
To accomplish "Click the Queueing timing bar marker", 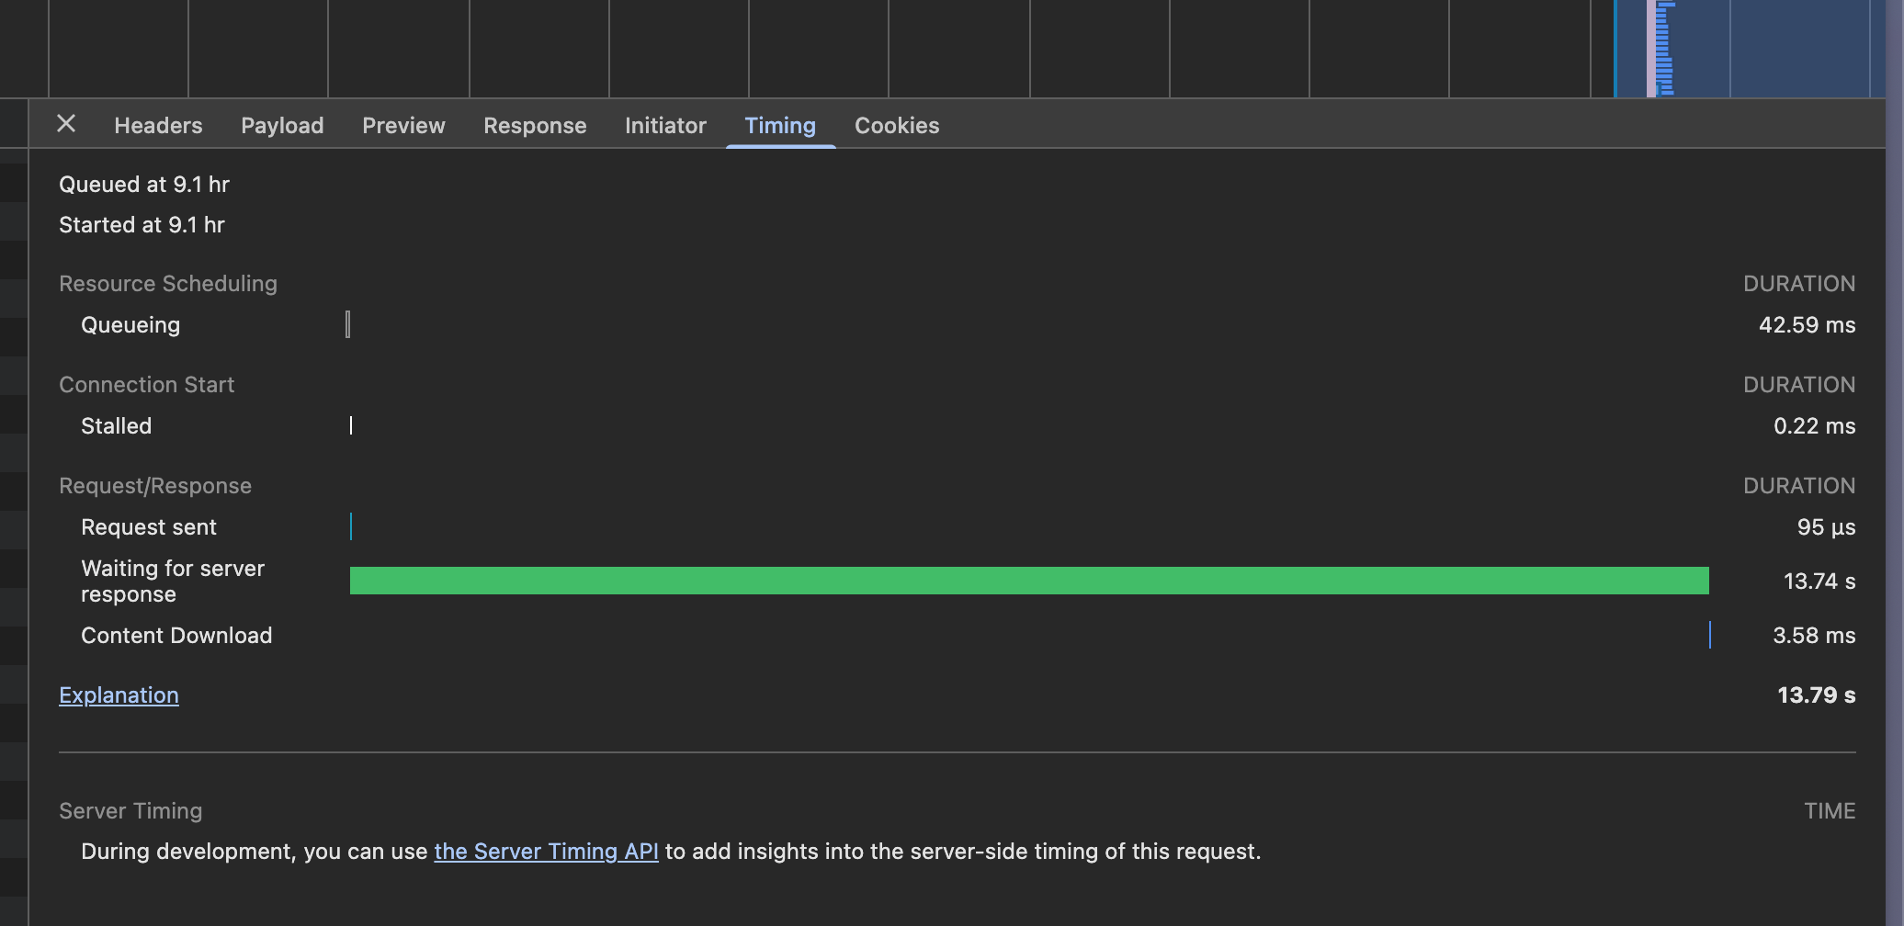I will tap(348, 324).
